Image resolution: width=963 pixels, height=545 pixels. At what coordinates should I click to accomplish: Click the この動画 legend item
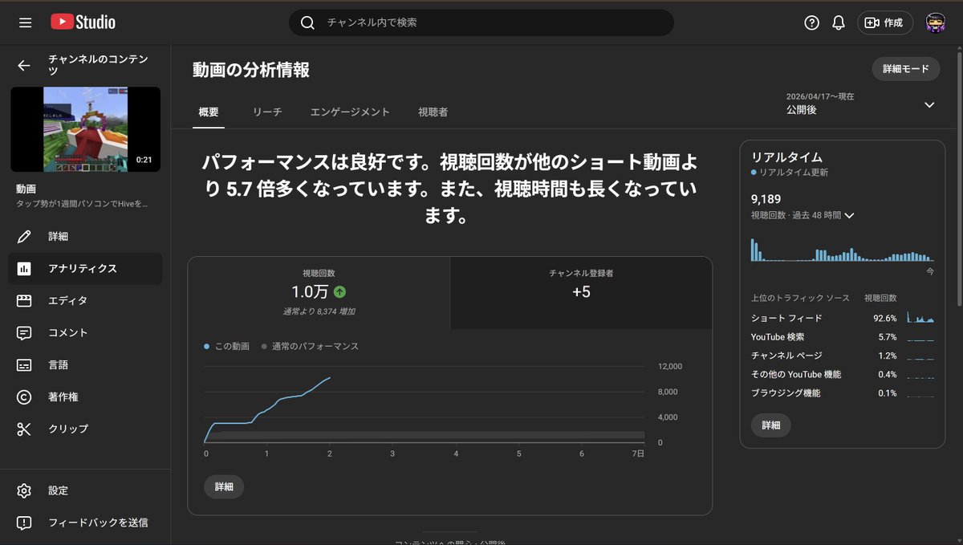tap(226, 347)
